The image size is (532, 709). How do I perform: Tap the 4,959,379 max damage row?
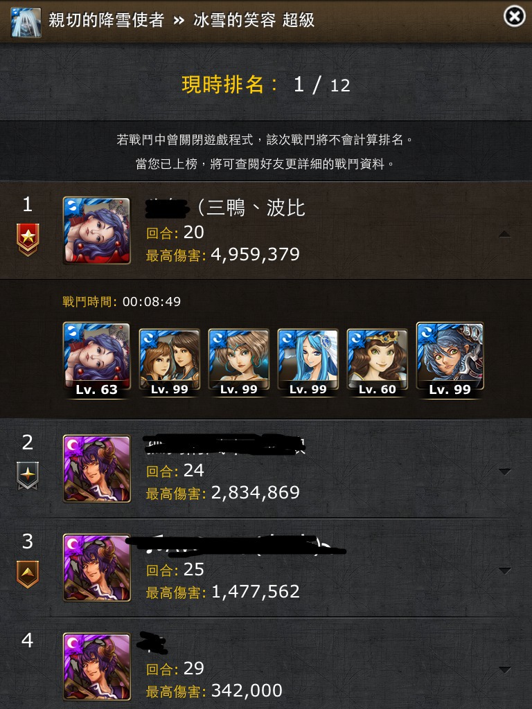pos(222,255)
